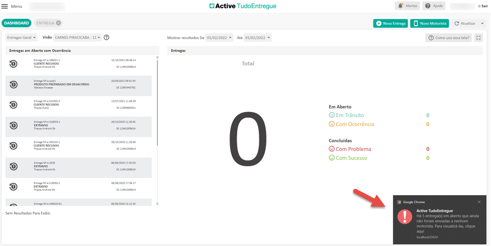
Task: Click Nova Entrega button
Action: point(390,23)
